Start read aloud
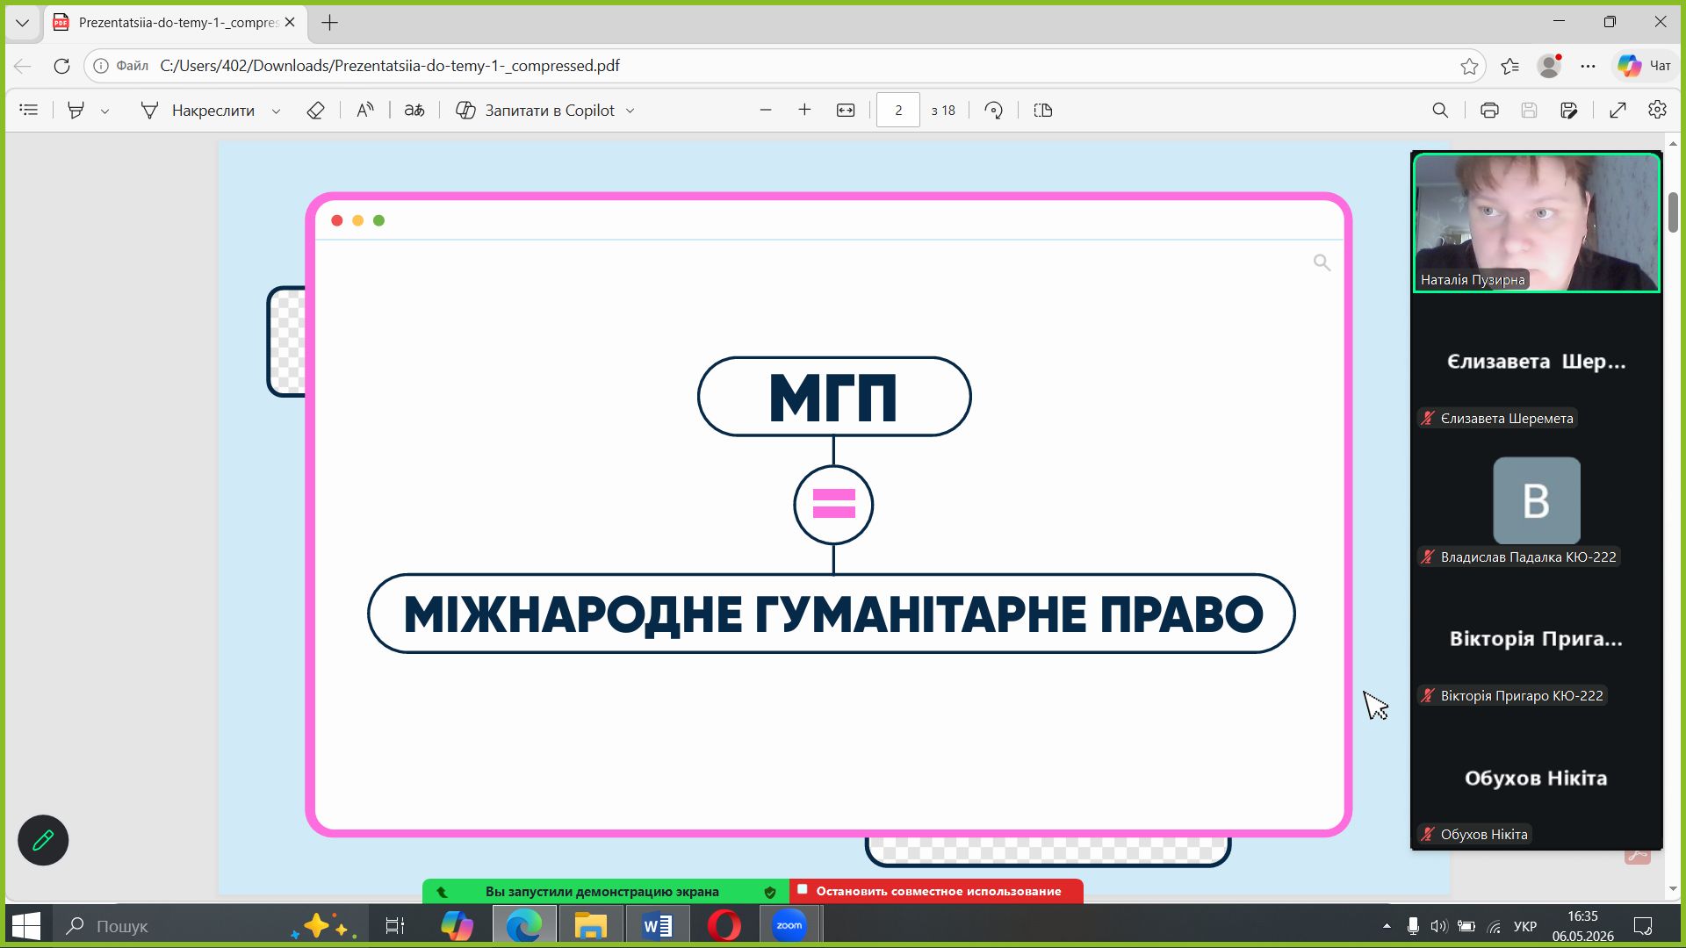1686x948 pixels. (365, 111)
